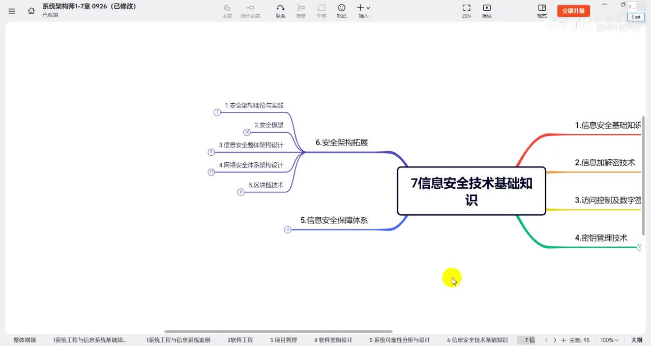
Task: Open the marker smiley (标记) tool
Action: (x=342, y=11)
